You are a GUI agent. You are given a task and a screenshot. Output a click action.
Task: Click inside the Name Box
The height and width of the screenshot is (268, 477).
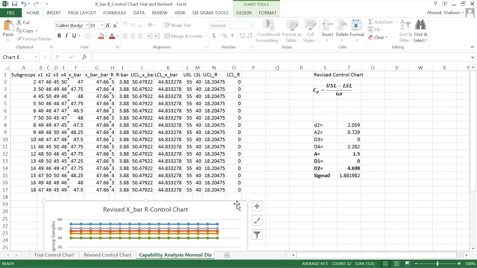click(x=18, y=57)
